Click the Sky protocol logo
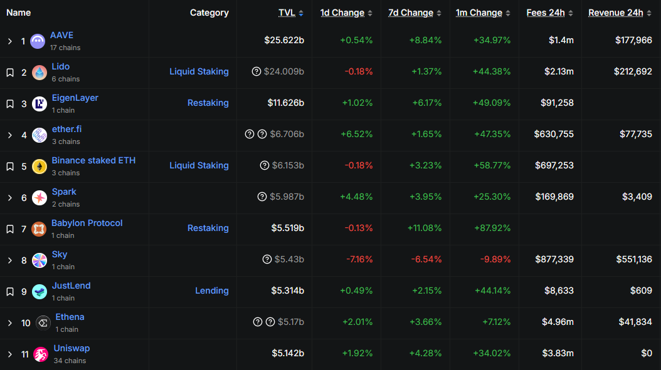This screenshot has height=370, width=661. (40, 260)
